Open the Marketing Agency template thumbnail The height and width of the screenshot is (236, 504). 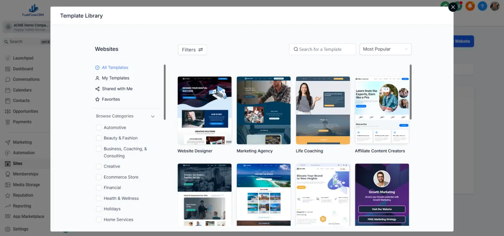click(x=264, y=110)
